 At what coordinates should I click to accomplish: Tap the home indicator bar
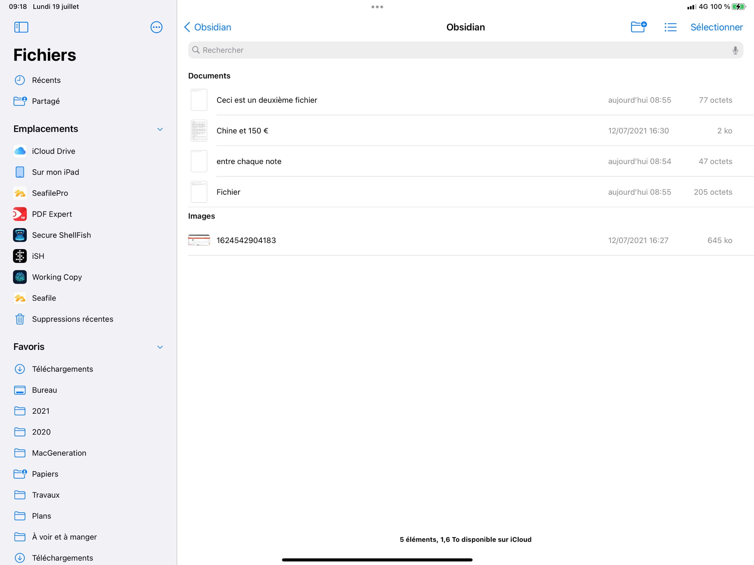pyautogui.click(x=377, y=559)
